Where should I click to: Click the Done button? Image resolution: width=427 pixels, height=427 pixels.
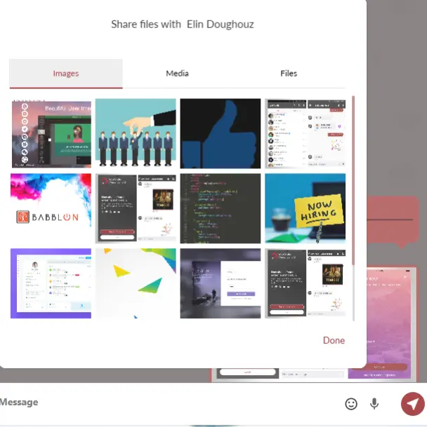(x=334, y=340)
